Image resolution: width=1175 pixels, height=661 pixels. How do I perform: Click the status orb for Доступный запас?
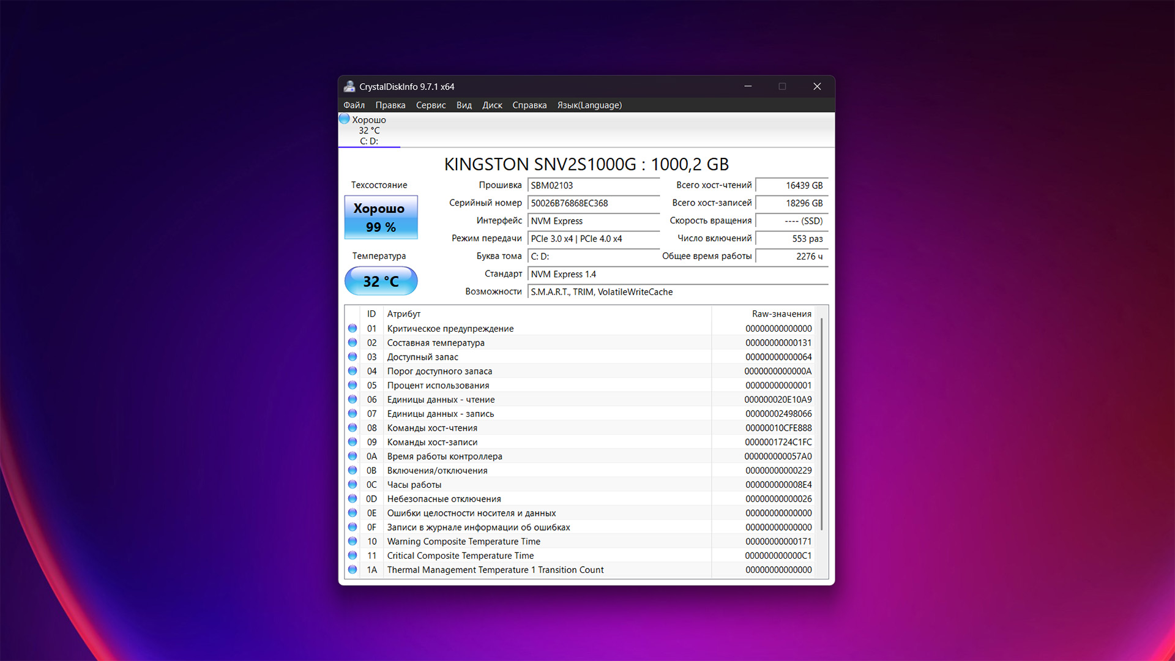[352, 357]
